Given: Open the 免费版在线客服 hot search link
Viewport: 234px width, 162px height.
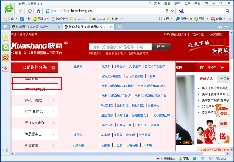Looking at the screenshot, I should [116, 53].
